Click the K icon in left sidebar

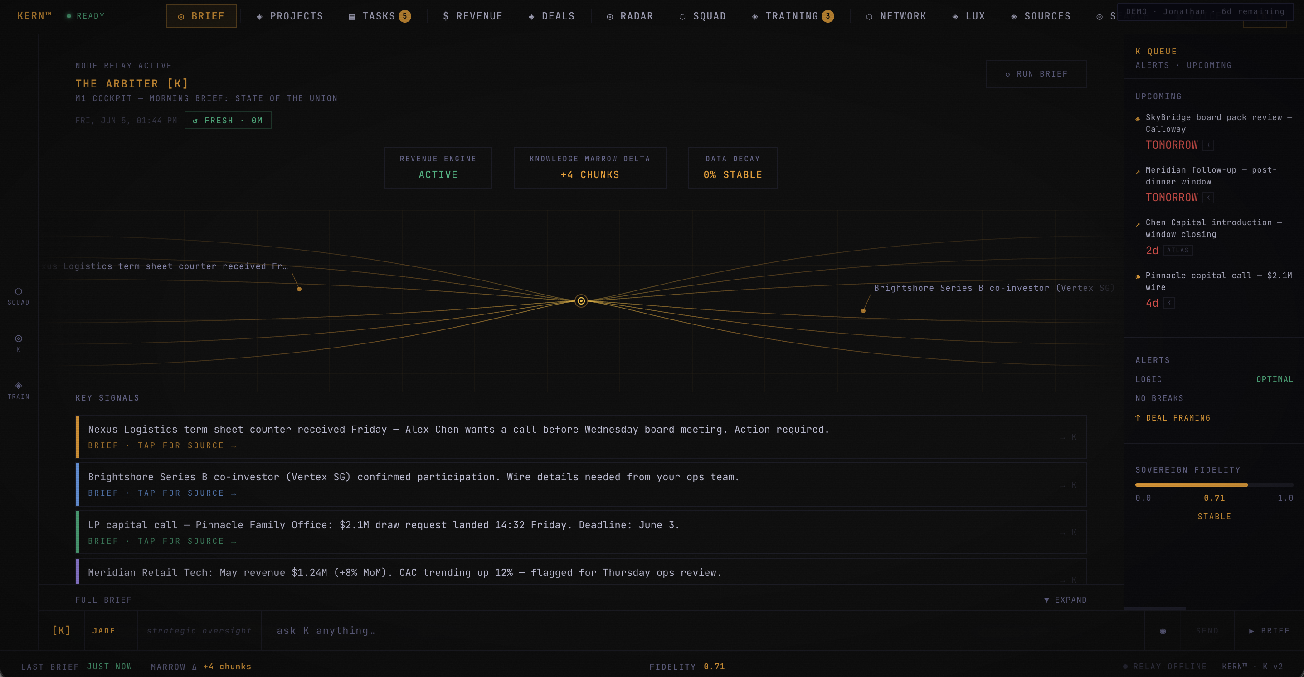18,343
